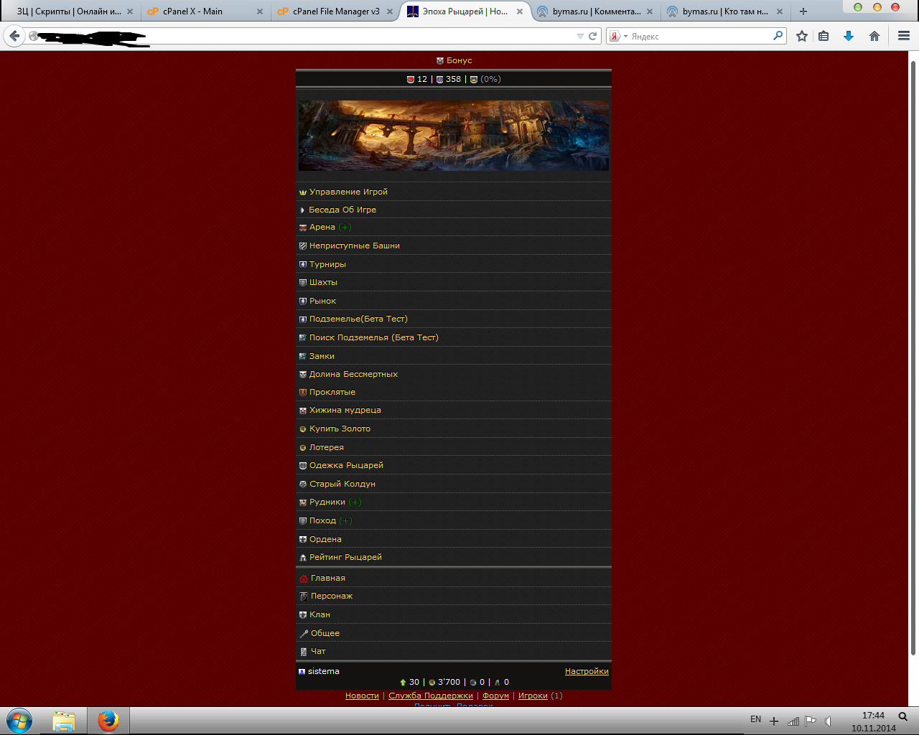919x735 pixels.
Task: Click the red Главная home icon
Action: click(304, 579)
